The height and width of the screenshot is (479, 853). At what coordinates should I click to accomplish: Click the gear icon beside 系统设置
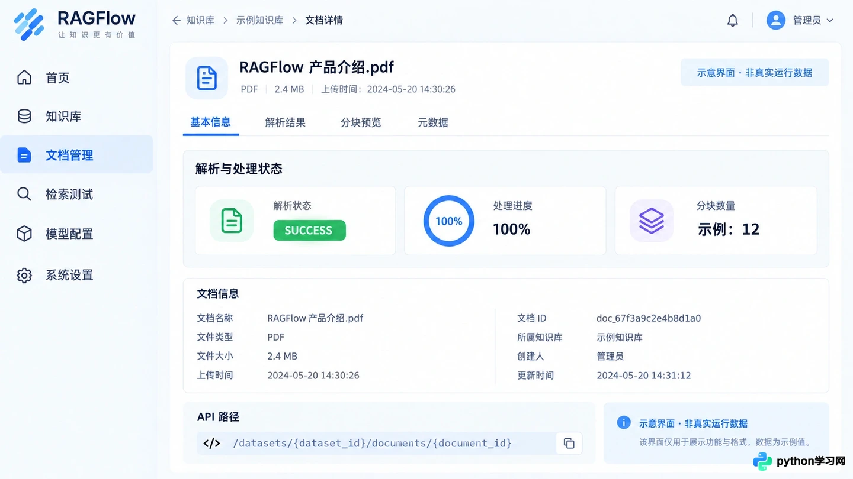[x=24, y=275]
